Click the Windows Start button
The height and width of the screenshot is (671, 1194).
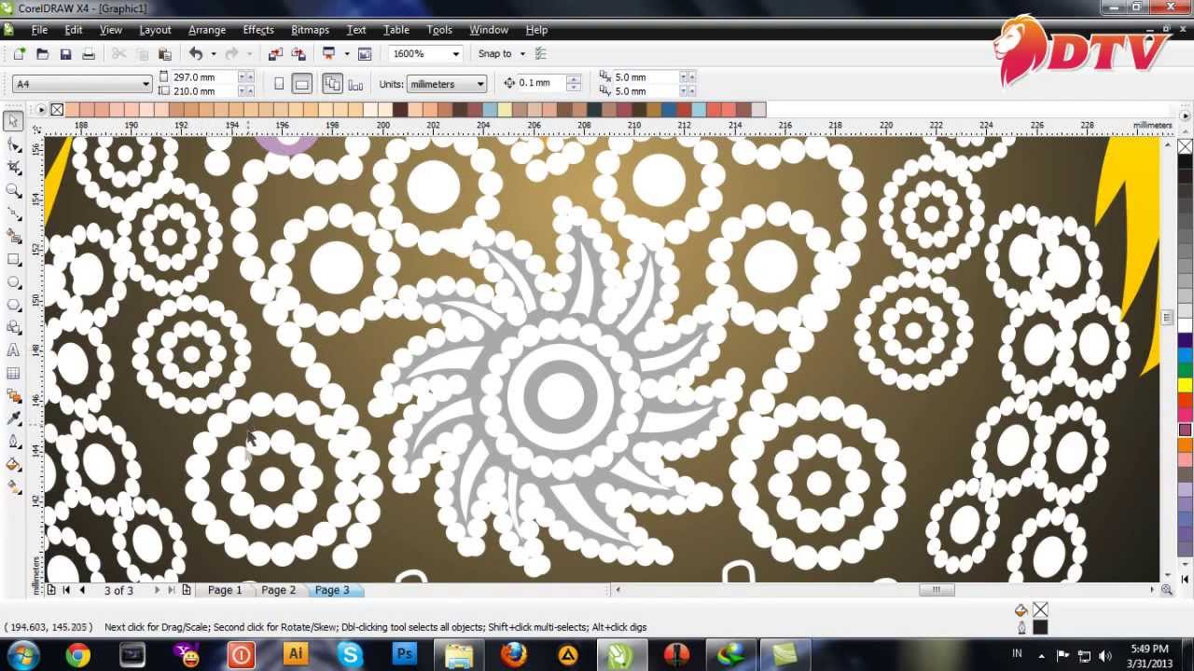(x=22, y=655)
